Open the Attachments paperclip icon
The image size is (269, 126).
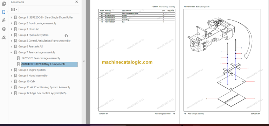4,20
